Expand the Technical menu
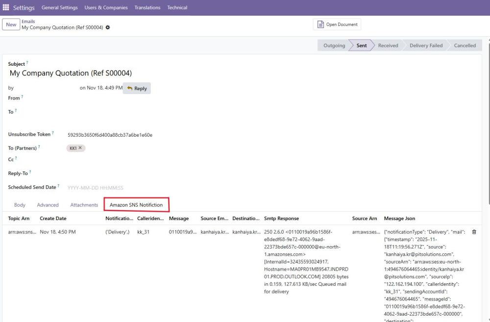 tap(177, 7)
